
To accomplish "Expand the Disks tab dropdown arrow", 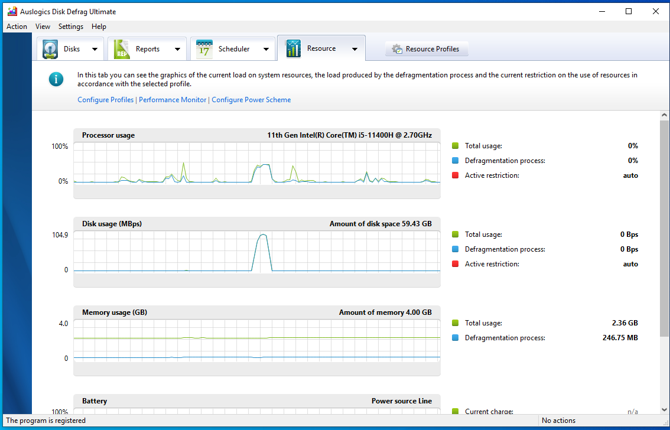I will point(95,50).
